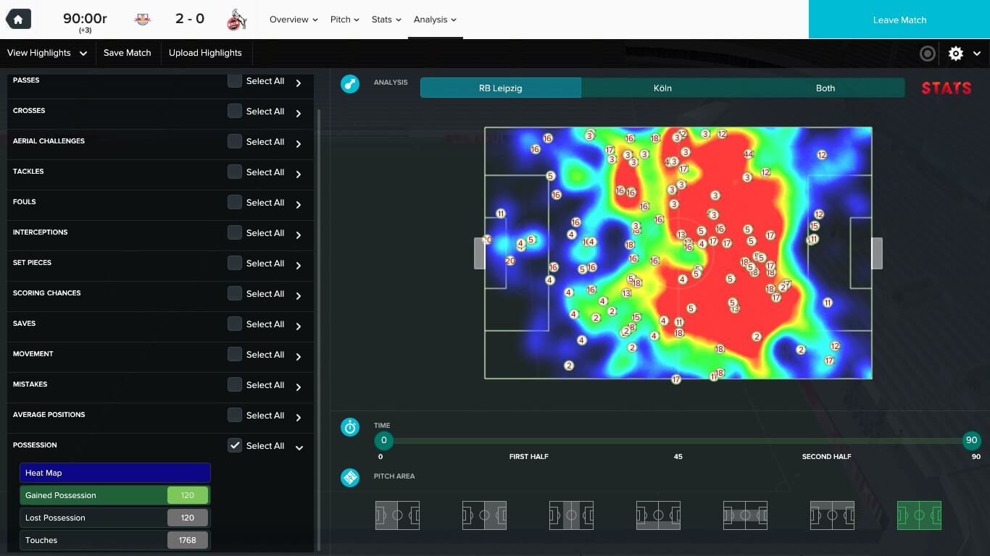Select the Gained Possession option
This screenshot has height=556, width=990.
(x=115, y=495)
